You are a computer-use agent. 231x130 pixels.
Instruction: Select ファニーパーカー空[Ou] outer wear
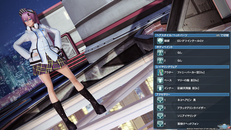coord(191,72)
